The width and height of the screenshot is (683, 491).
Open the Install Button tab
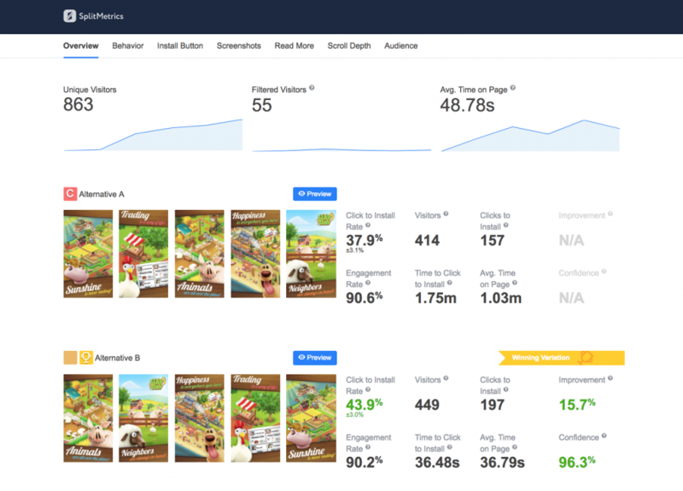tap(180, 46)
